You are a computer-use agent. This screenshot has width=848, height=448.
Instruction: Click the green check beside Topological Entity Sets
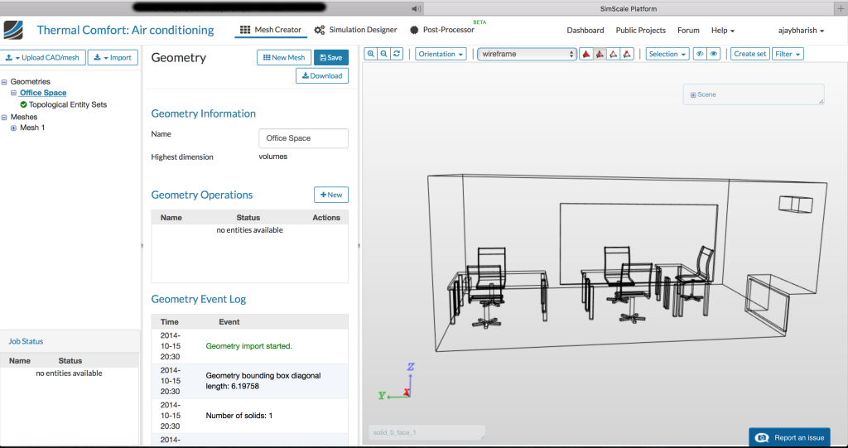23,104
